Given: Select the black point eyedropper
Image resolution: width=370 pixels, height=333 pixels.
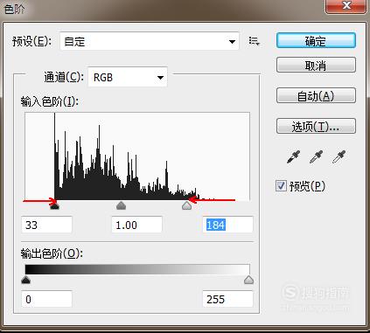Looking at the screenshot, I should tap(294, 156).
